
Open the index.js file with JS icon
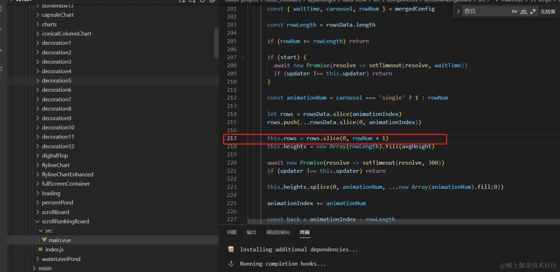pos(51,249)
